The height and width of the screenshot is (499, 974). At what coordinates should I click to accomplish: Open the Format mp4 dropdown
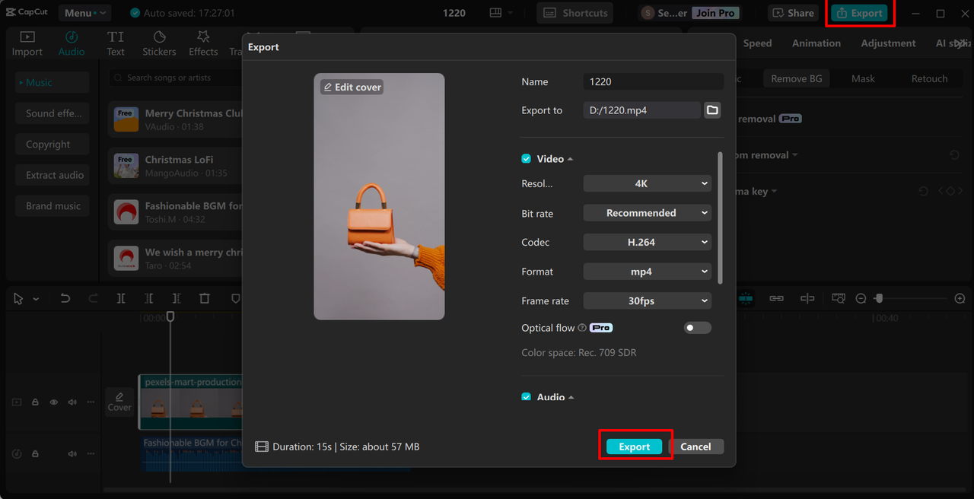[x=648, y=272]
